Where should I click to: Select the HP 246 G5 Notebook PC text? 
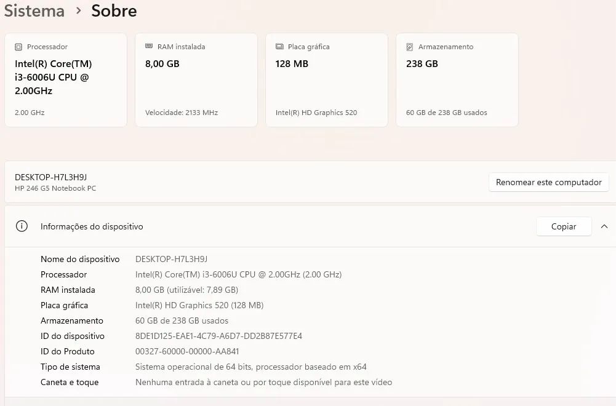click(55, 188)
